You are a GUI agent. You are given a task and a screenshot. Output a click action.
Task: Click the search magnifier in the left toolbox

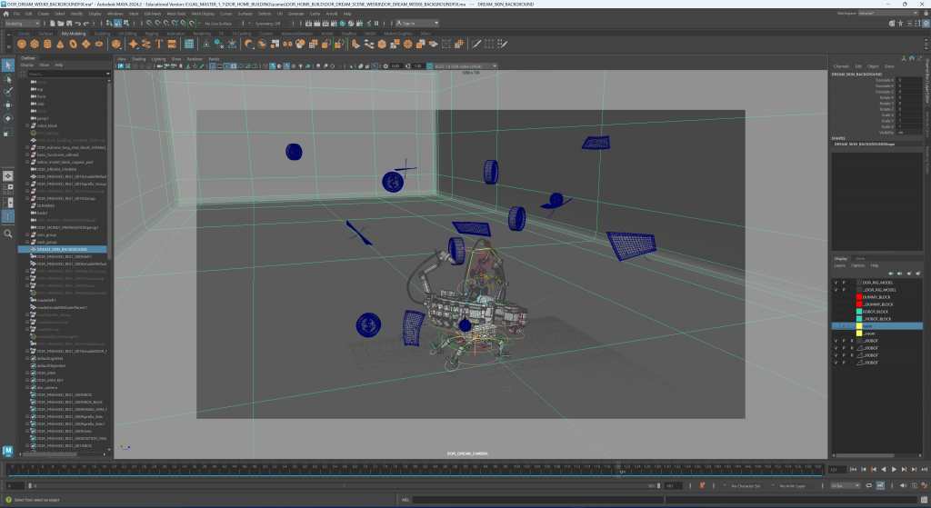[x=8, y=234]
